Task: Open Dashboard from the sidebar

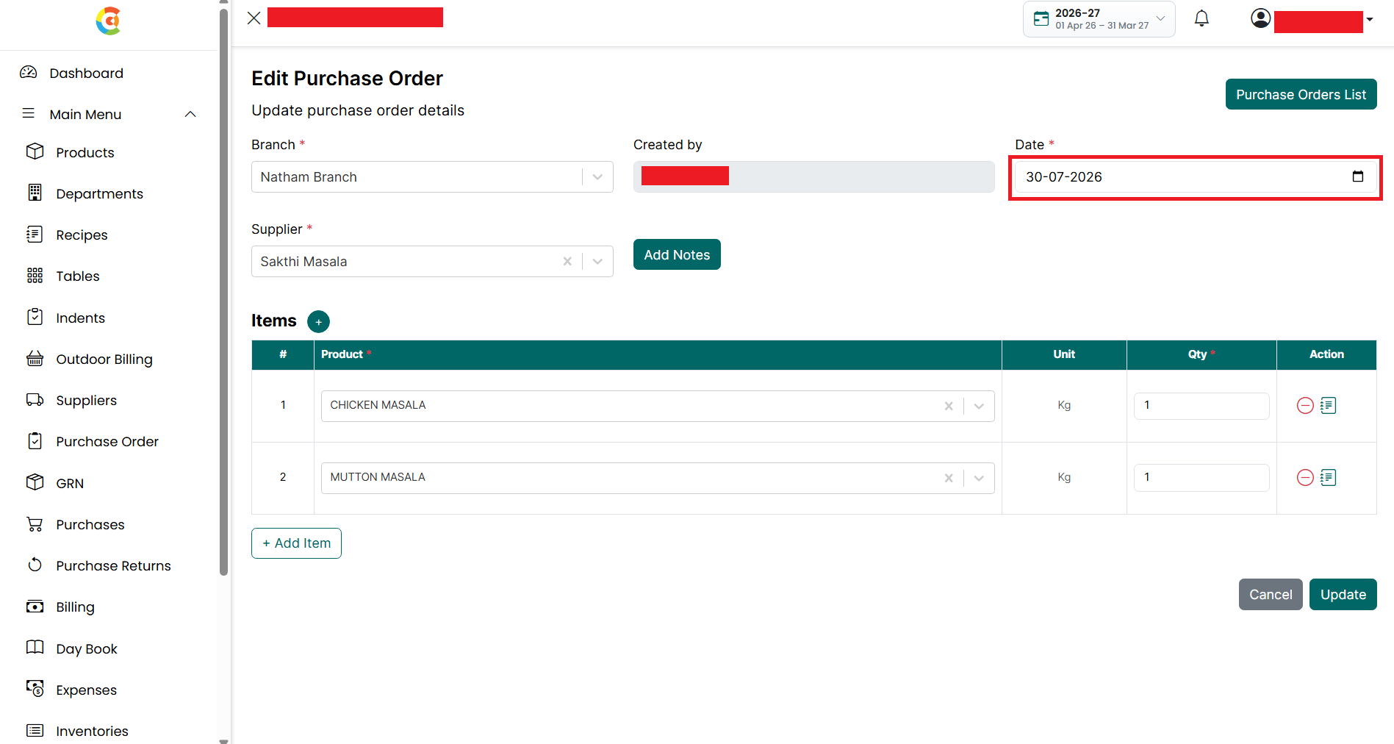Action: click(86, 73)
